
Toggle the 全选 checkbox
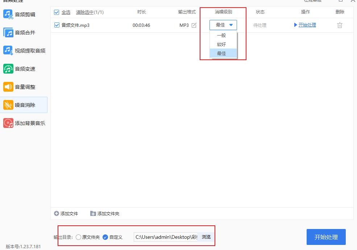pos(57,12)
